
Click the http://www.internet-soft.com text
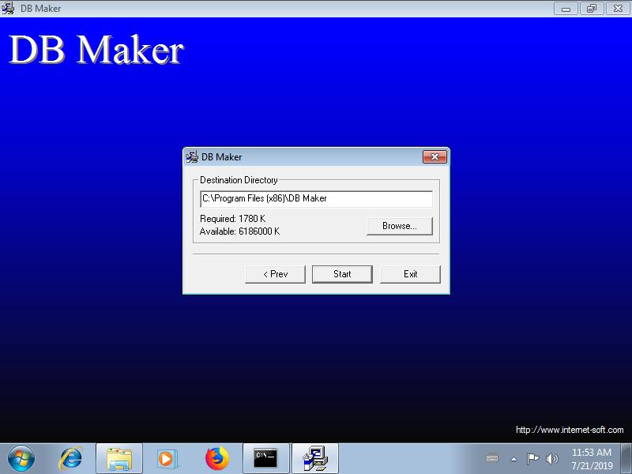click(x=570, y=430)
